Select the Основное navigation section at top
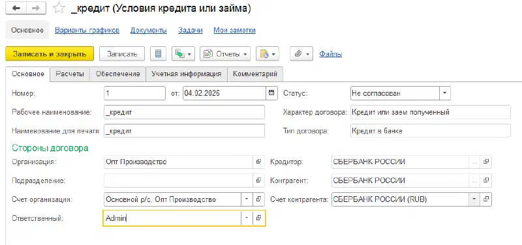522x245 pixels. [x=27, y=30]
